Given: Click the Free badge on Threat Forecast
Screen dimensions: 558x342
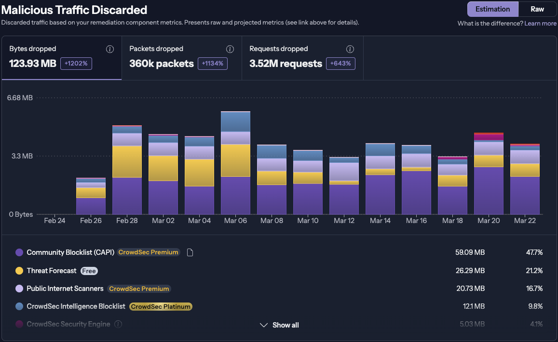Looking at the screenshot, I should (89, 271).
